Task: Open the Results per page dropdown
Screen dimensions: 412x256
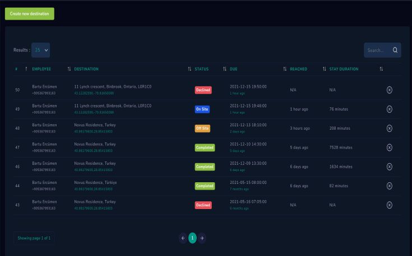Action: 40,50
